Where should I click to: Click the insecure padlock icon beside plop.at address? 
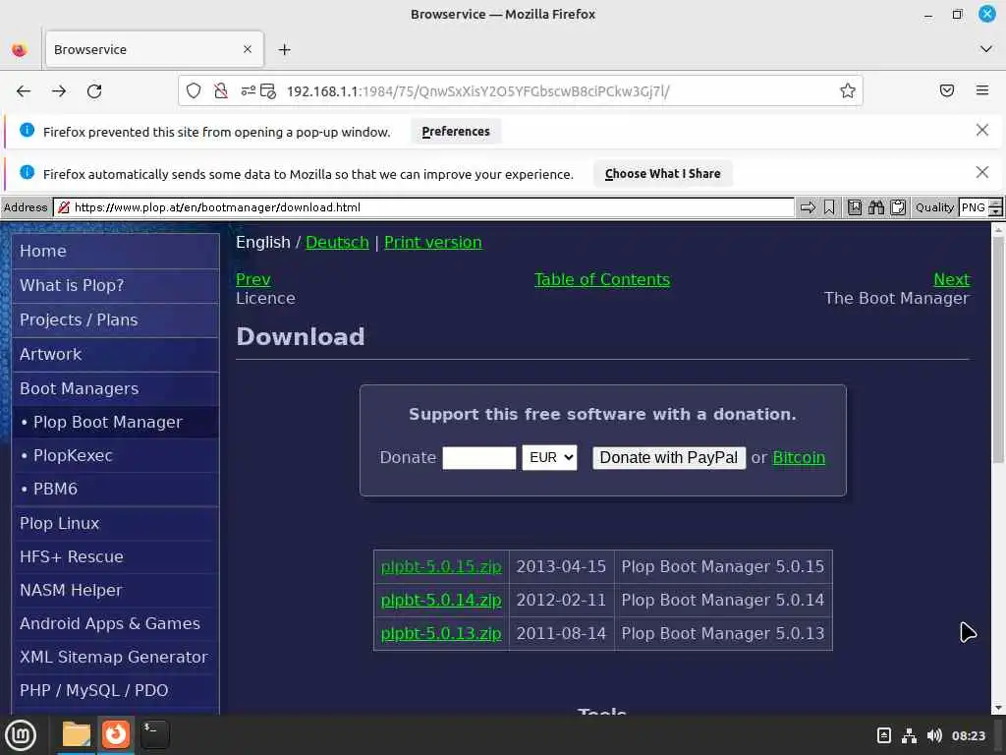(64, 207)
